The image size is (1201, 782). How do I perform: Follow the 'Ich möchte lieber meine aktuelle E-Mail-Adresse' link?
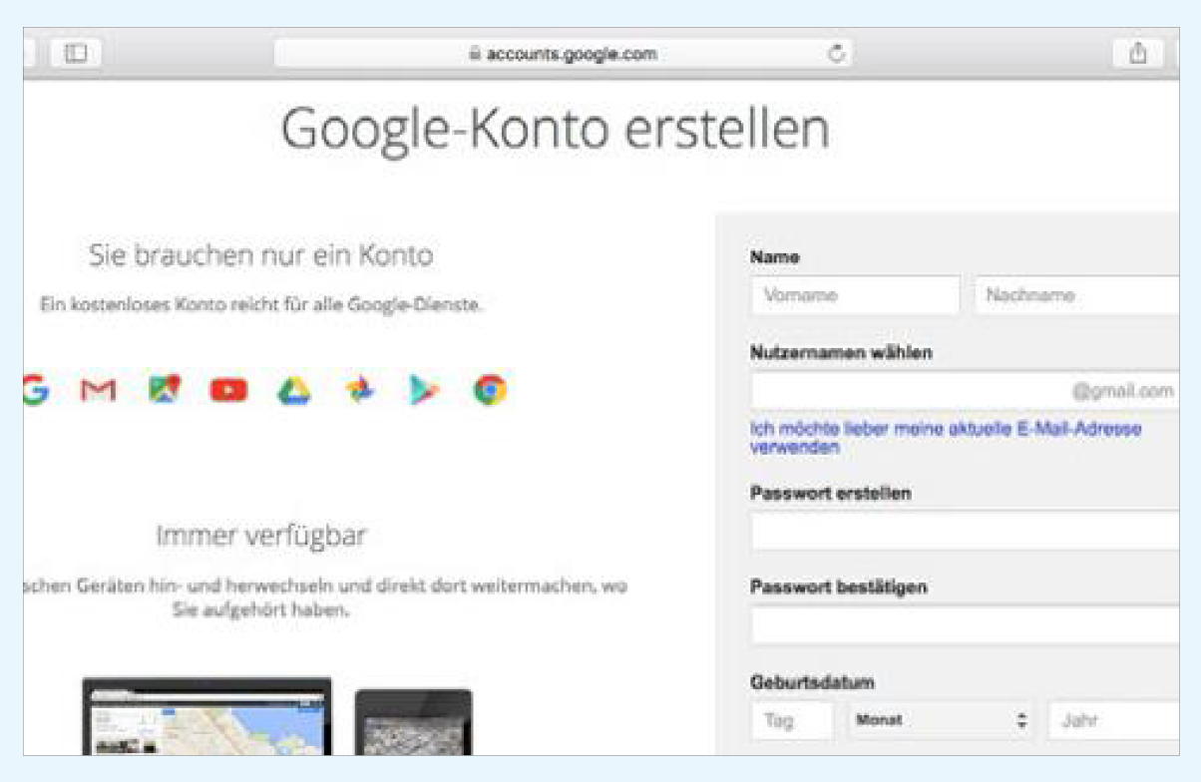(x=946, y=438)
